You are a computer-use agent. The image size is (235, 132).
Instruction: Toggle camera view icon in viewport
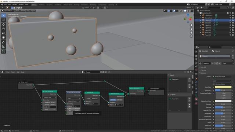pyautogui.click(x=191, y=33)
